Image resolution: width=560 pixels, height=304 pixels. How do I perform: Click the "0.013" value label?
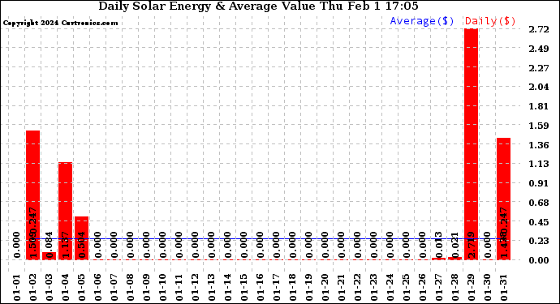click(439, 245)
